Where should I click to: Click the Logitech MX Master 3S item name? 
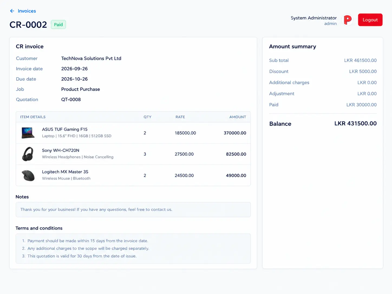pos(65,172)
